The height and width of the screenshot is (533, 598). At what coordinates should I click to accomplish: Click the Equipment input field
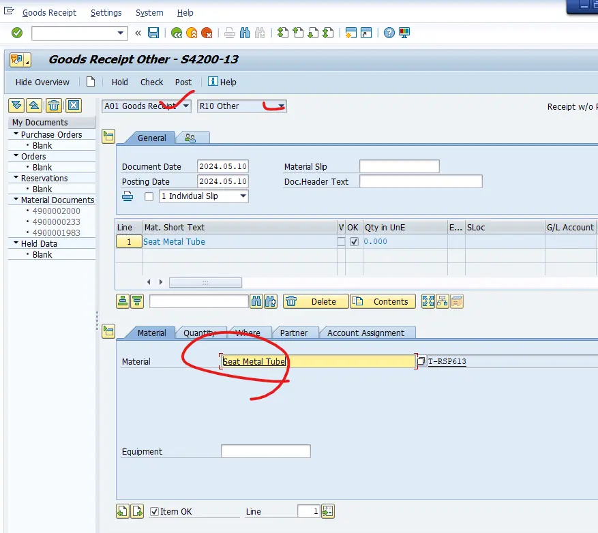pos(265,451)
